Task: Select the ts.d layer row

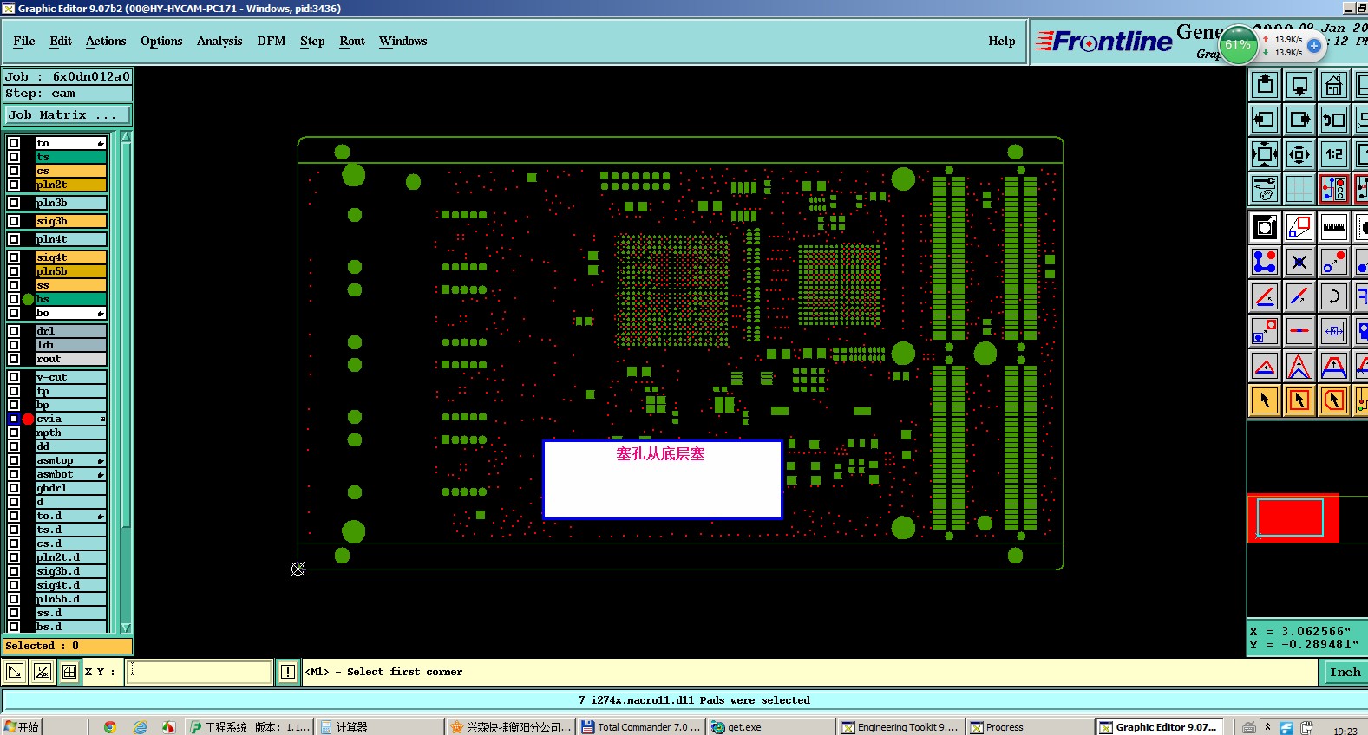Action: tap(70, 530)
